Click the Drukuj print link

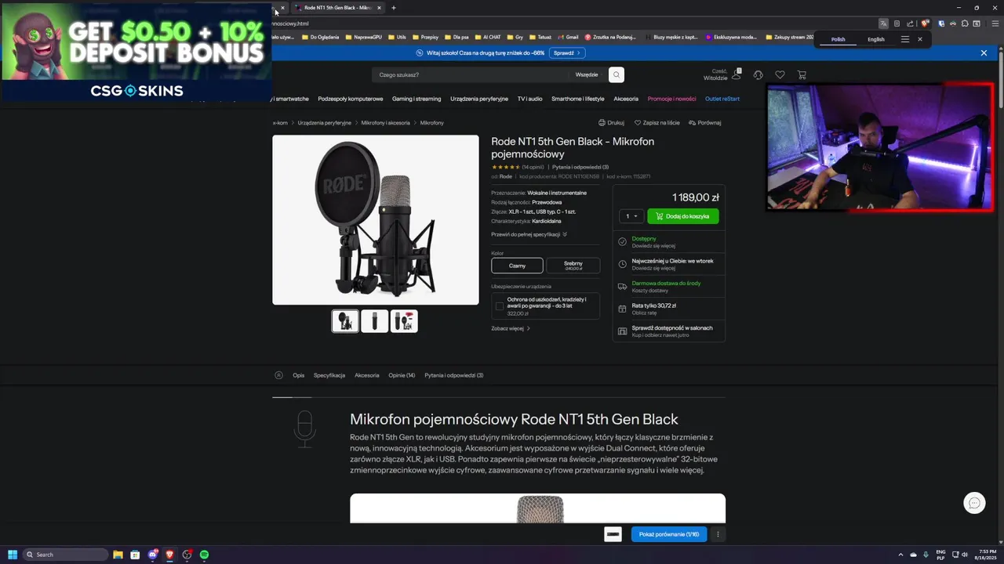pos(611,123)
